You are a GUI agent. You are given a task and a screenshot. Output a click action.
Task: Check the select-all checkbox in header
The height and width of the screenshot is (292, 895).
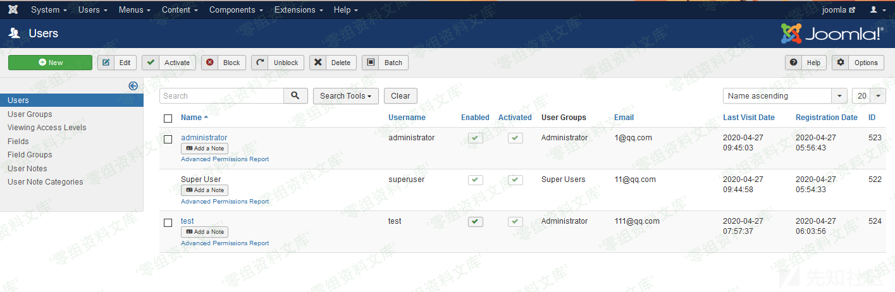click(168, 118)
